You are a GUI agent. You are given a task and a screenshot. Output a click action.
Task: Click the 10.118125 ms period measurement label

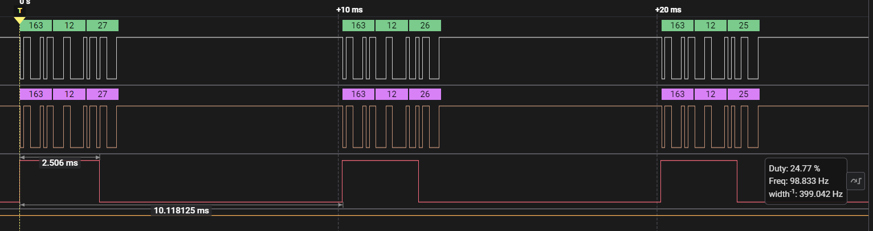181,211
